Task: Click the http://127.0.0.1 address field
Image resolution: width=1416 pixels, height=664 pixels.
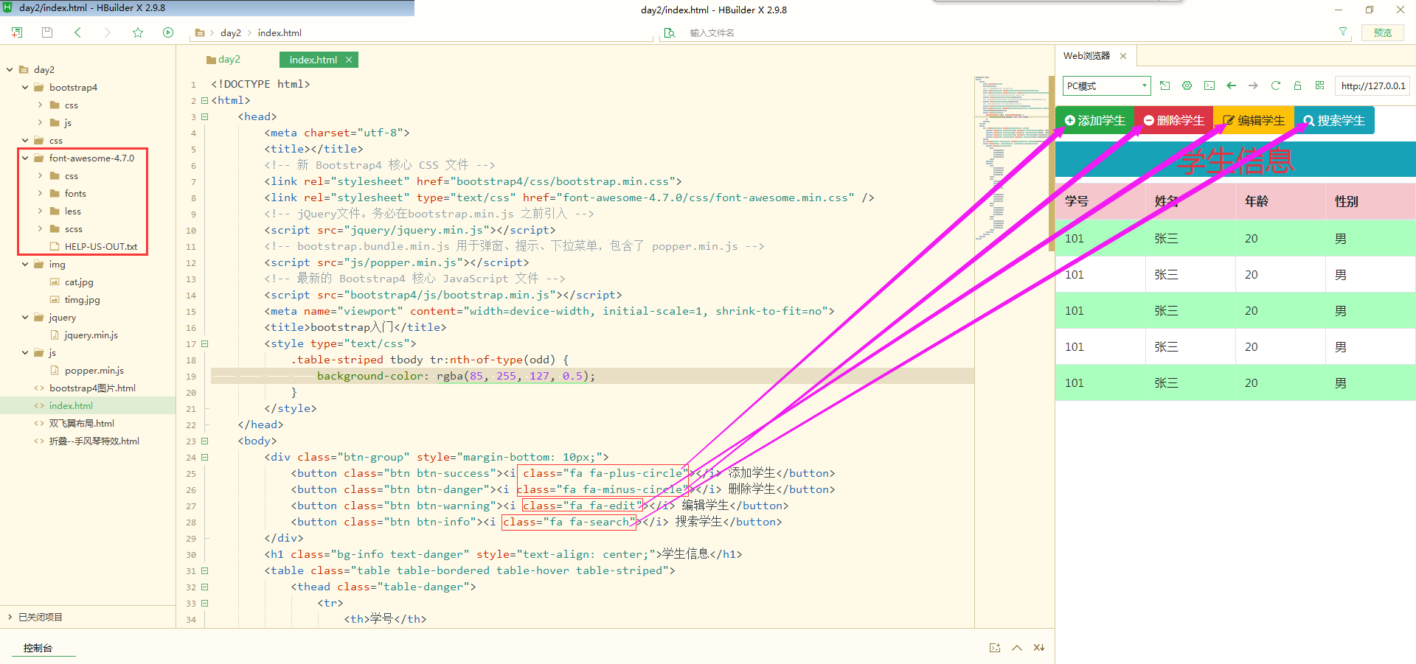Action: click(1372, 85)
